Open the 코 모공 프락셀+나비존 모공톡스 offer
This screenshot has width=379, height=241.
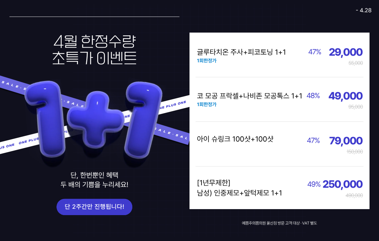coord(250,96)
